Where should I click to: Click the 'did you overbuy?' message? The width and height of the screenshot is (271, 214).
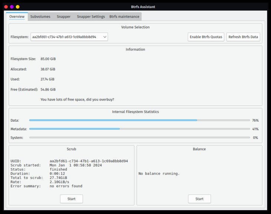tap(77, 99)
